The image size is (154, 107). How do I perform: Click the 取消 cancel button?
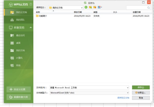click(141, 98)
